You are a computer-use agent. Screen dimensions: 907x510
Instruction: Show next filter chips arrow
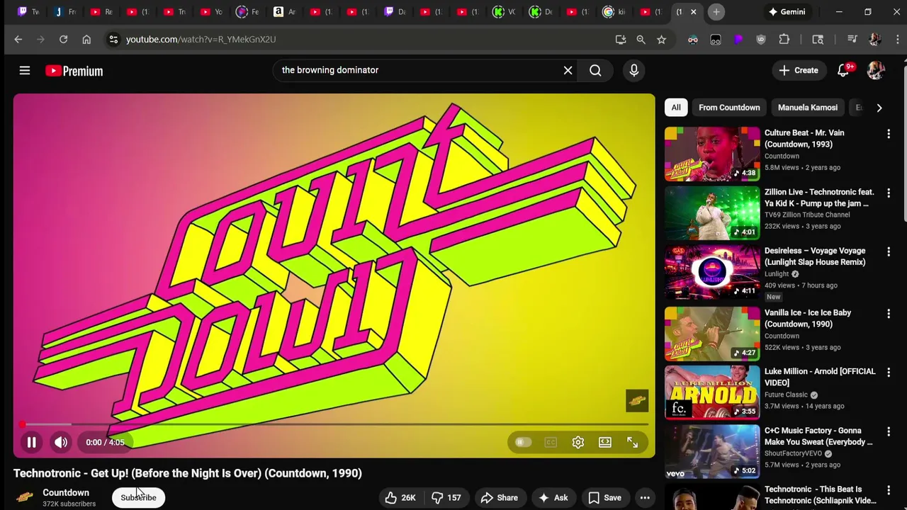tap(879, 108)
